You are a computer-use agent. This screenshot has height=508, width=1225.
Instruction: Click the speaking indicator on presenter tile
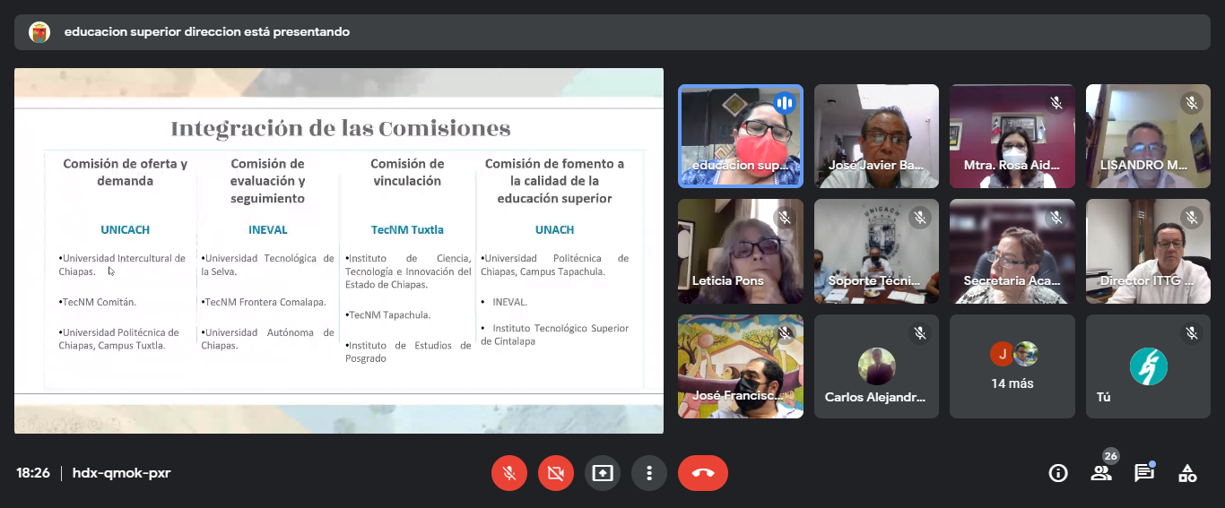point(785,103)
